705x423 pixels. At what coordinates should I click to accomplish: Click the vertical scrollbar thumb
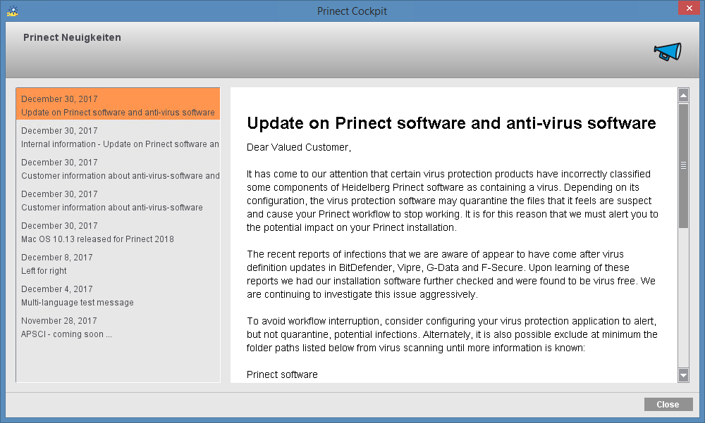683,165
